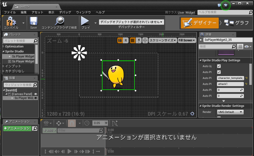Toggle visibility of Ss Player Widget eye icon
Image resolution: width=254 pixels, height=156 pixels.
pyautogui.click(x=36, y=98)
